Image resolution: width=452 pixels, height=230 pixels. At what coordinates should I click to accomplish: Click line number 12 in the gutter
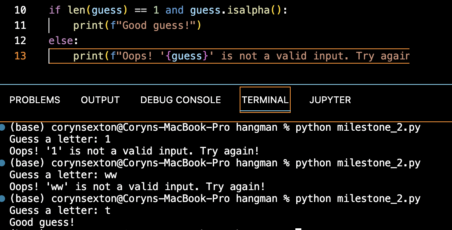(20, 41)
